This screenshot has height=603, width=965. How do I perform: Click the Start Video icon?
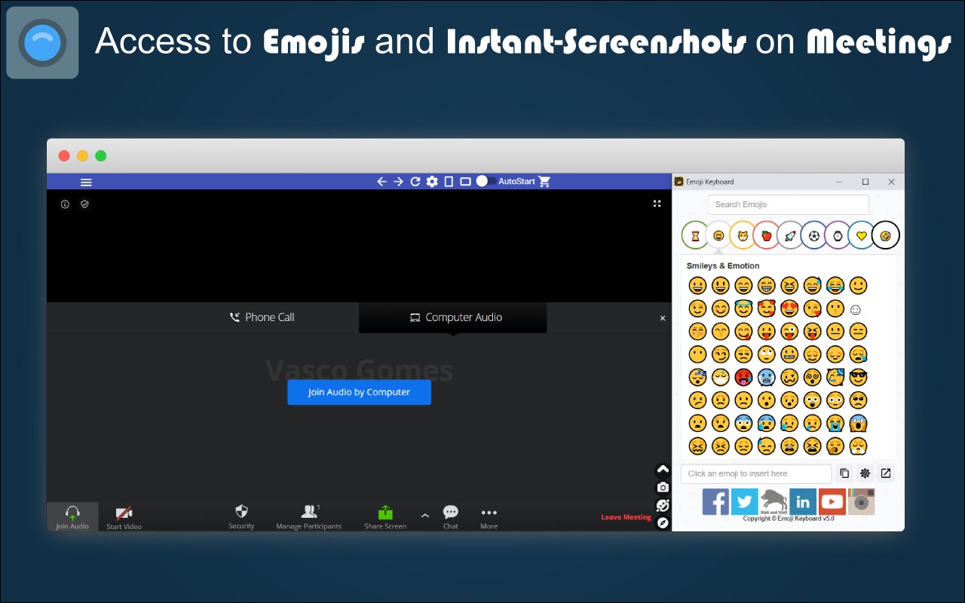coord(123,516)
